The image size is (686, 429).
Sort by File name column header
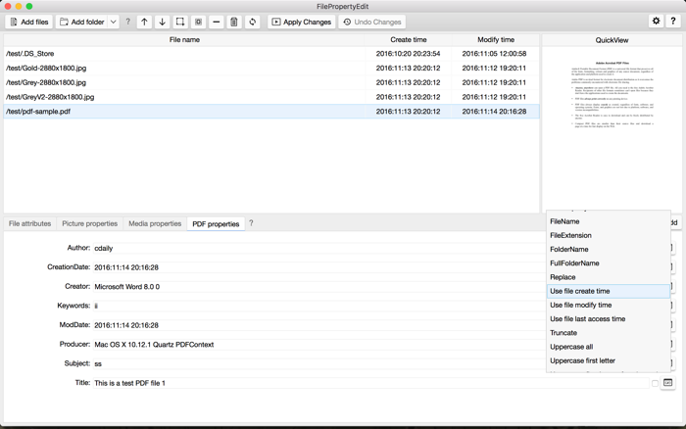184,40
